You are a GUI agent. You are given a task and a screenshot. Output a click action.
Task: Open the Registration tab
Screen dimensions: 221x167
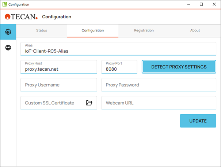(144, 30)
